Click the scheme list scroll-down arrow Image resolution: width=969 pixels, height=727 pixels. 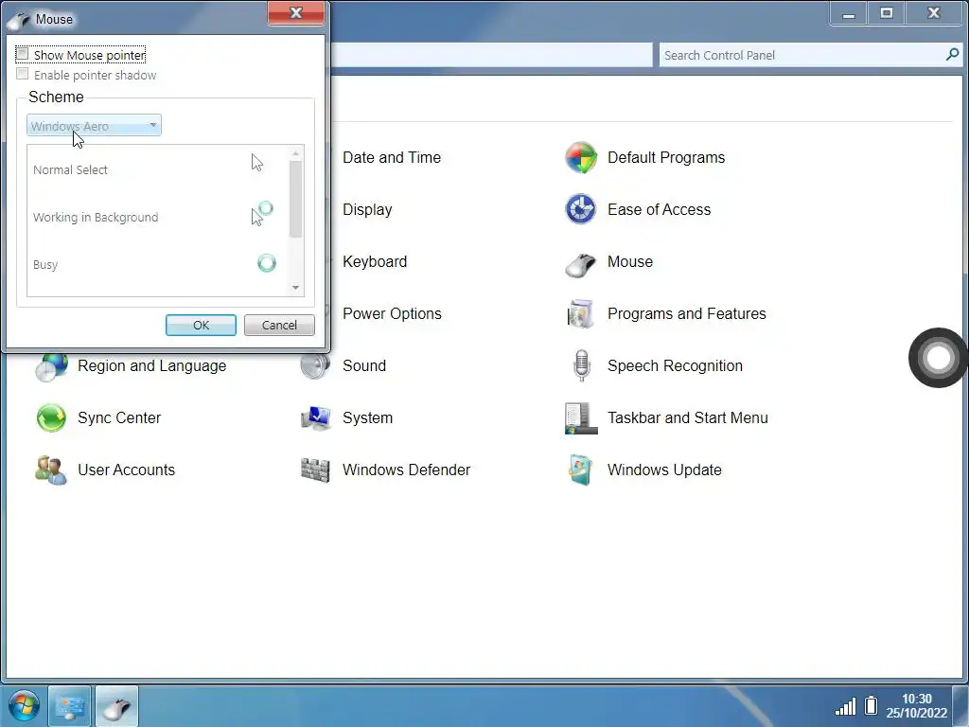coord(295,288)
